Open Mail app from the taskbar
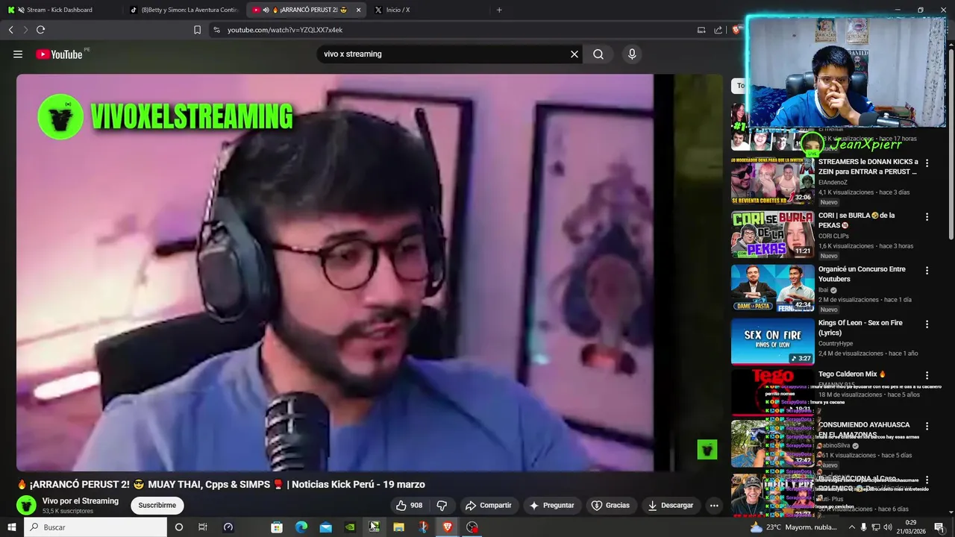955x537 pixels. click(326, 527)
